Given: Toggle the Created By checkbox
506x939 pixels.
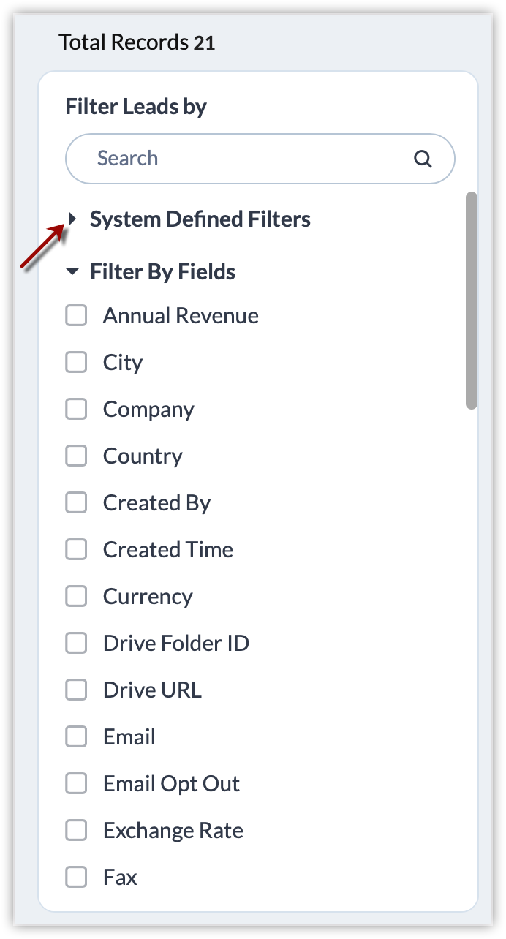Looking at the screenshot, I should coord(76,503).
